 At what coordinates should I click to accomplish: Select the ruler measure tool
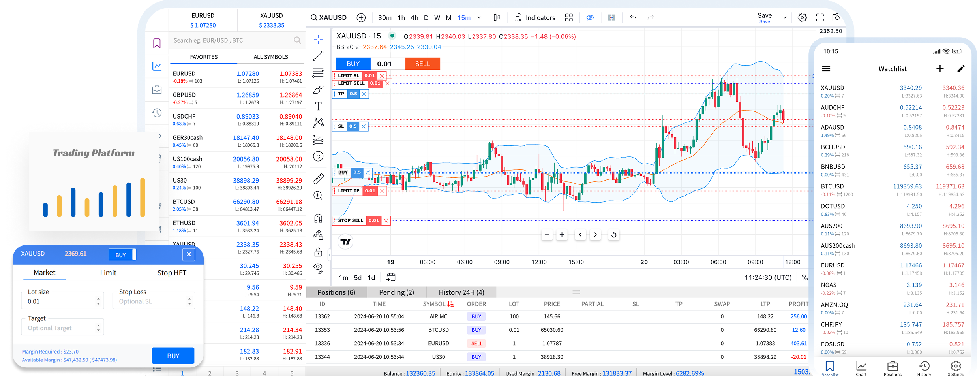pos(318,179)
